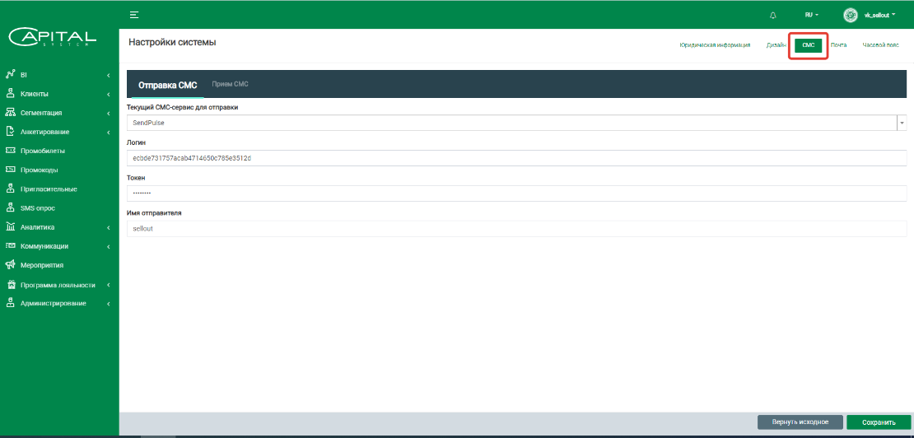Click the Текущий СМС-сервис для отправки label

click(x=183, y=107)
